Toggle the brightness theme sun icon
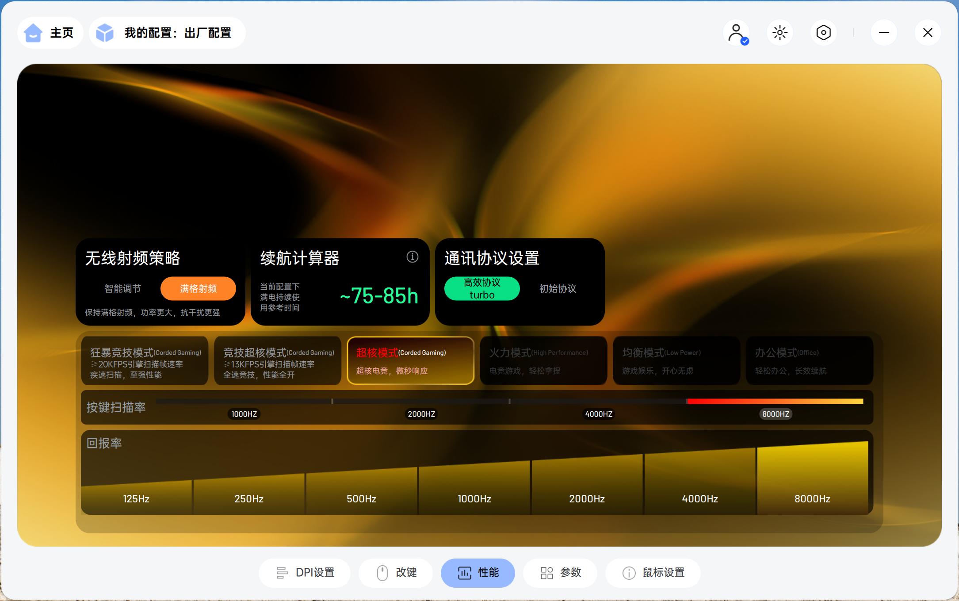The height and width of the screenshot is (601, 959). 780,33
